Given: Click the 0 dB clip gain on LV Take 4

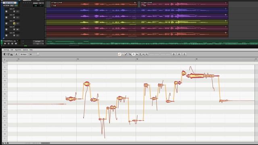Looking at the screenshot, I should [144, 6].
